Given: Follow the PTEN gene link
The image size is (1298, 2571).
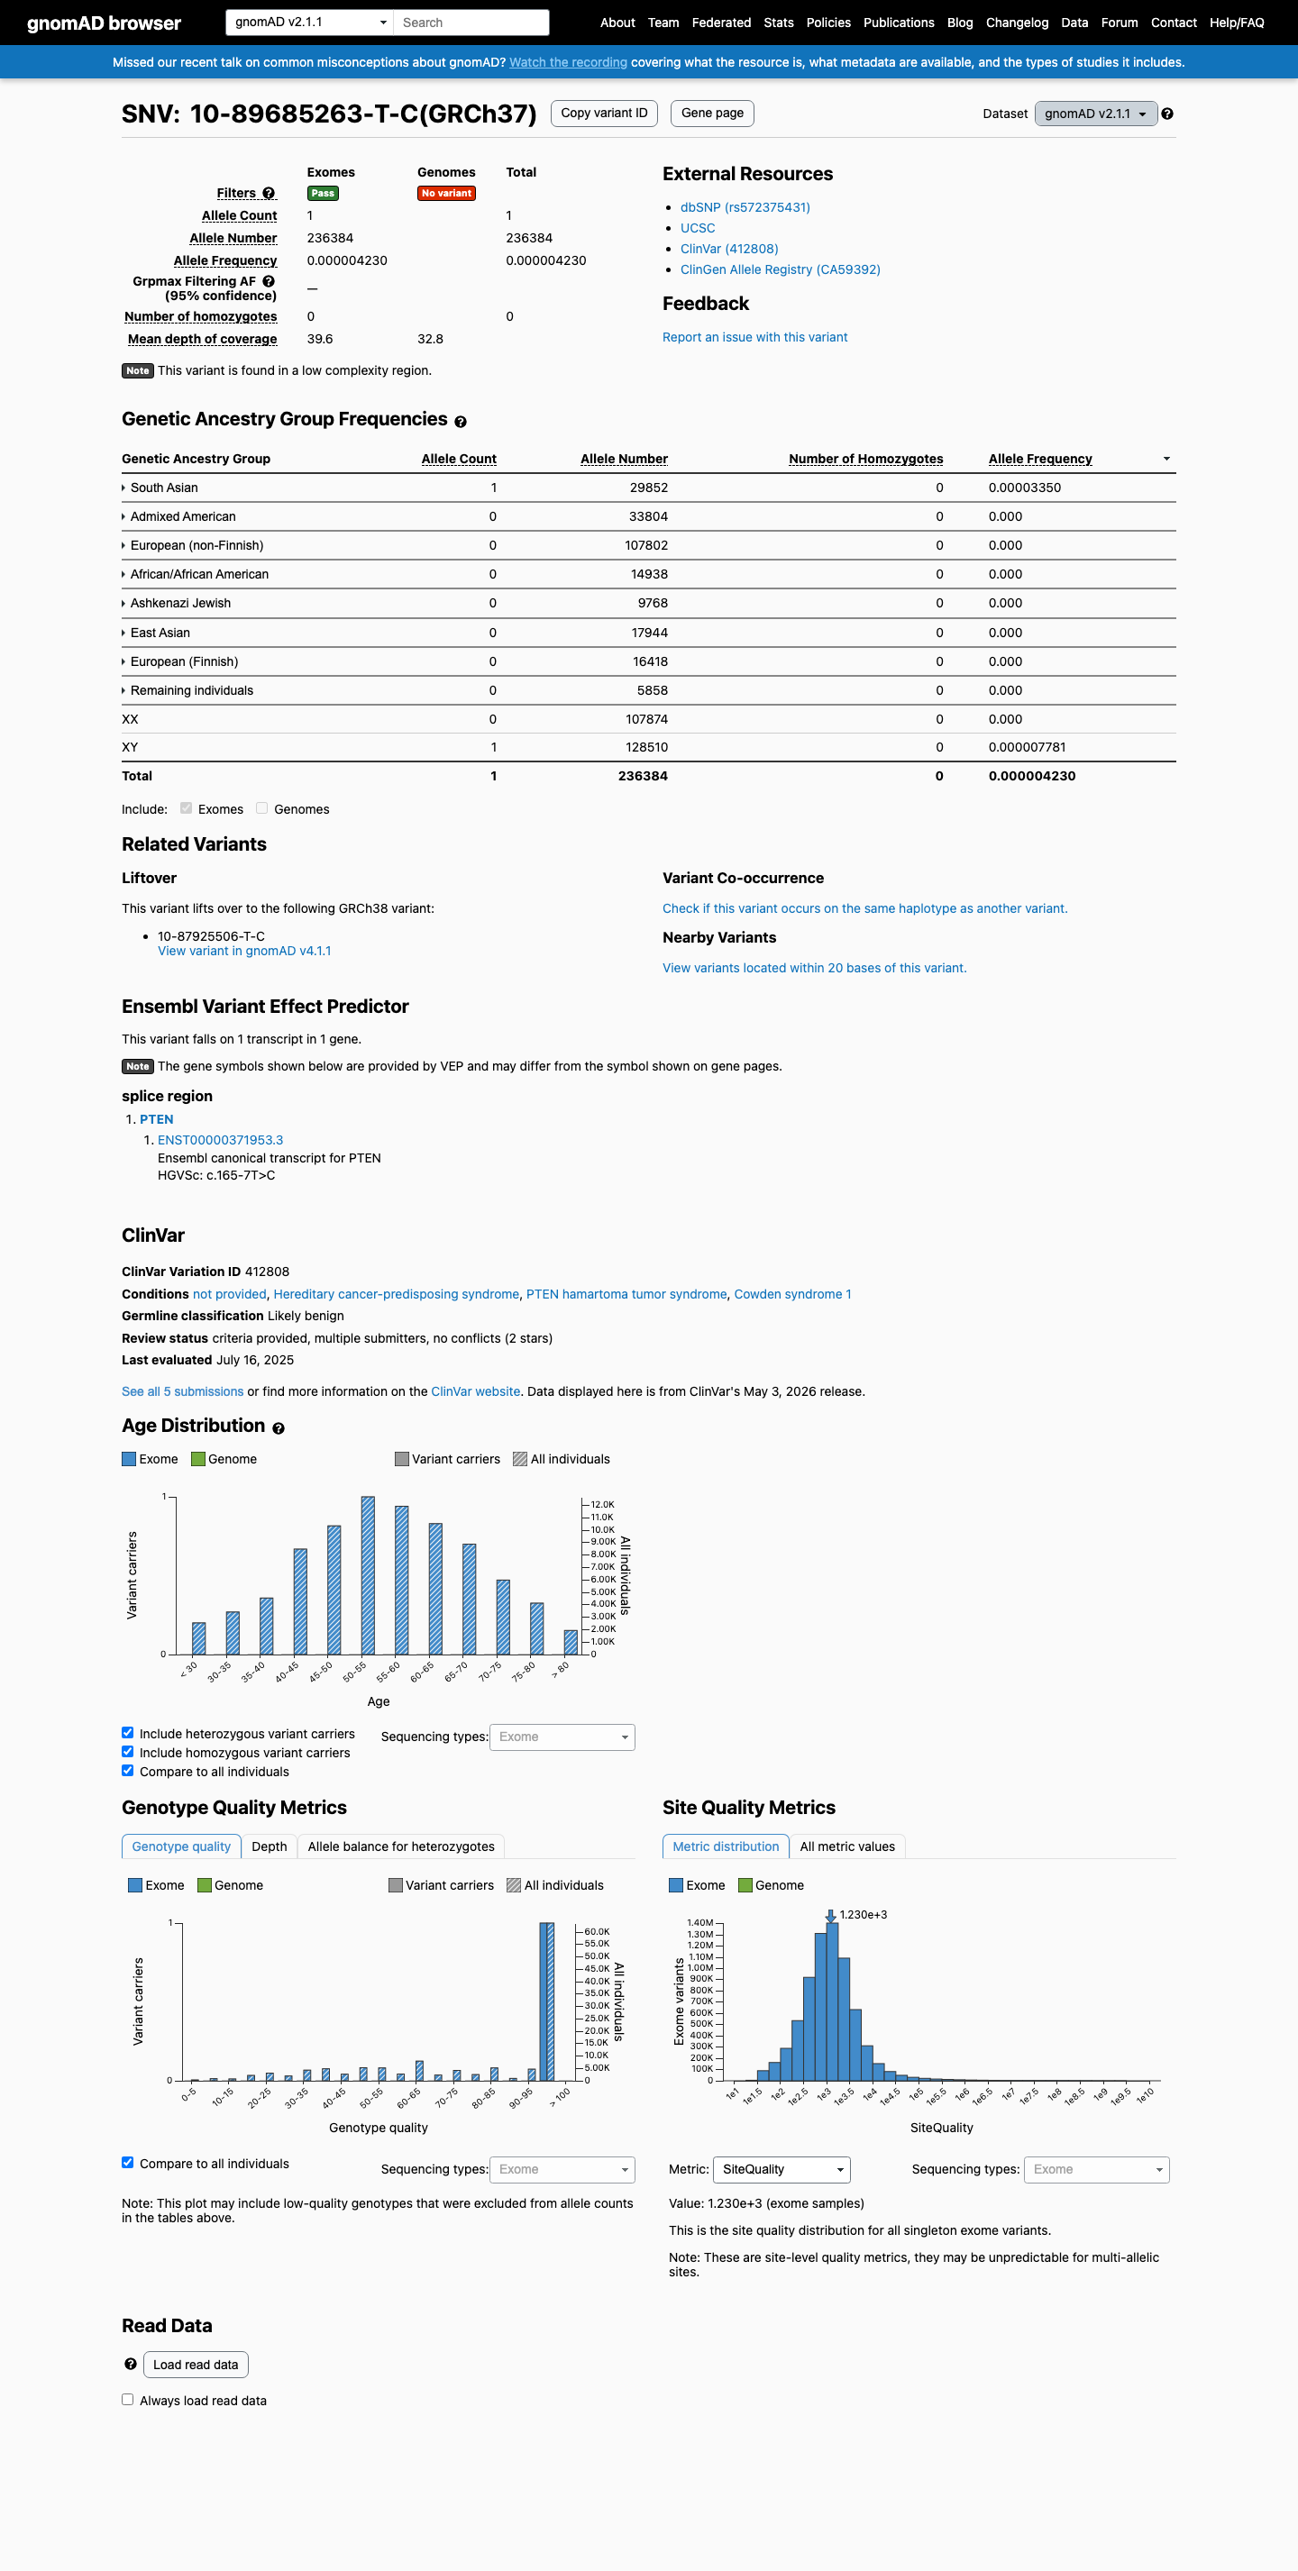Looking at the screenshot, I should [x=157, y=1120].
